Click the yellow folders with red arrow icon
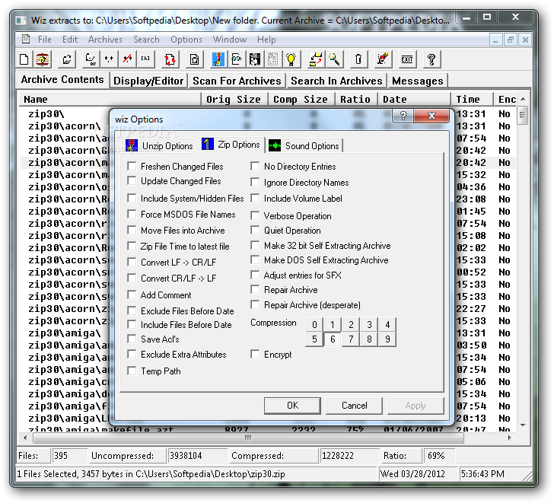The width and height of the screenshot is (554, 503). [x=316, y=59]
